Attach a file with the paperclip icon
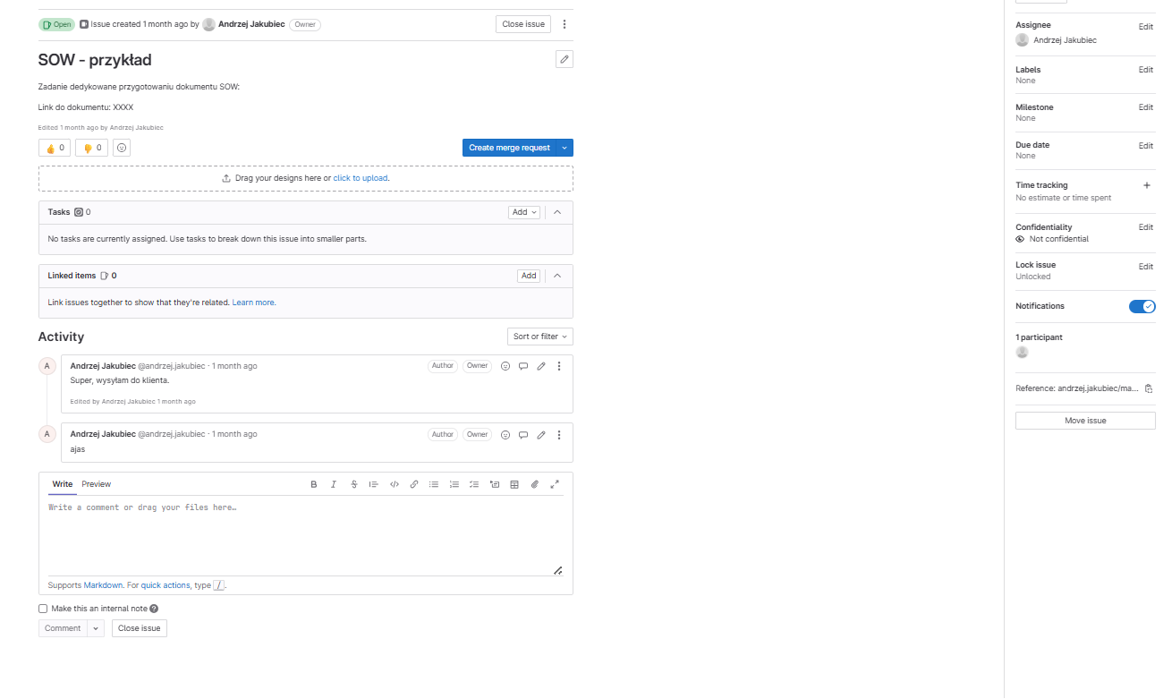This screenshot has width=1163, height=699. pos(534,484)
